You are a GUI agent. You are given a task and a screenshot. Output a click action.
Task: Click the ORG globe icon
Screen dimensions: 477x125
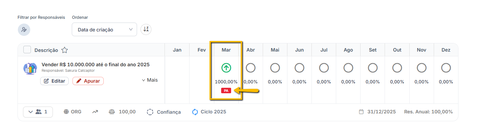coord(66,112)
